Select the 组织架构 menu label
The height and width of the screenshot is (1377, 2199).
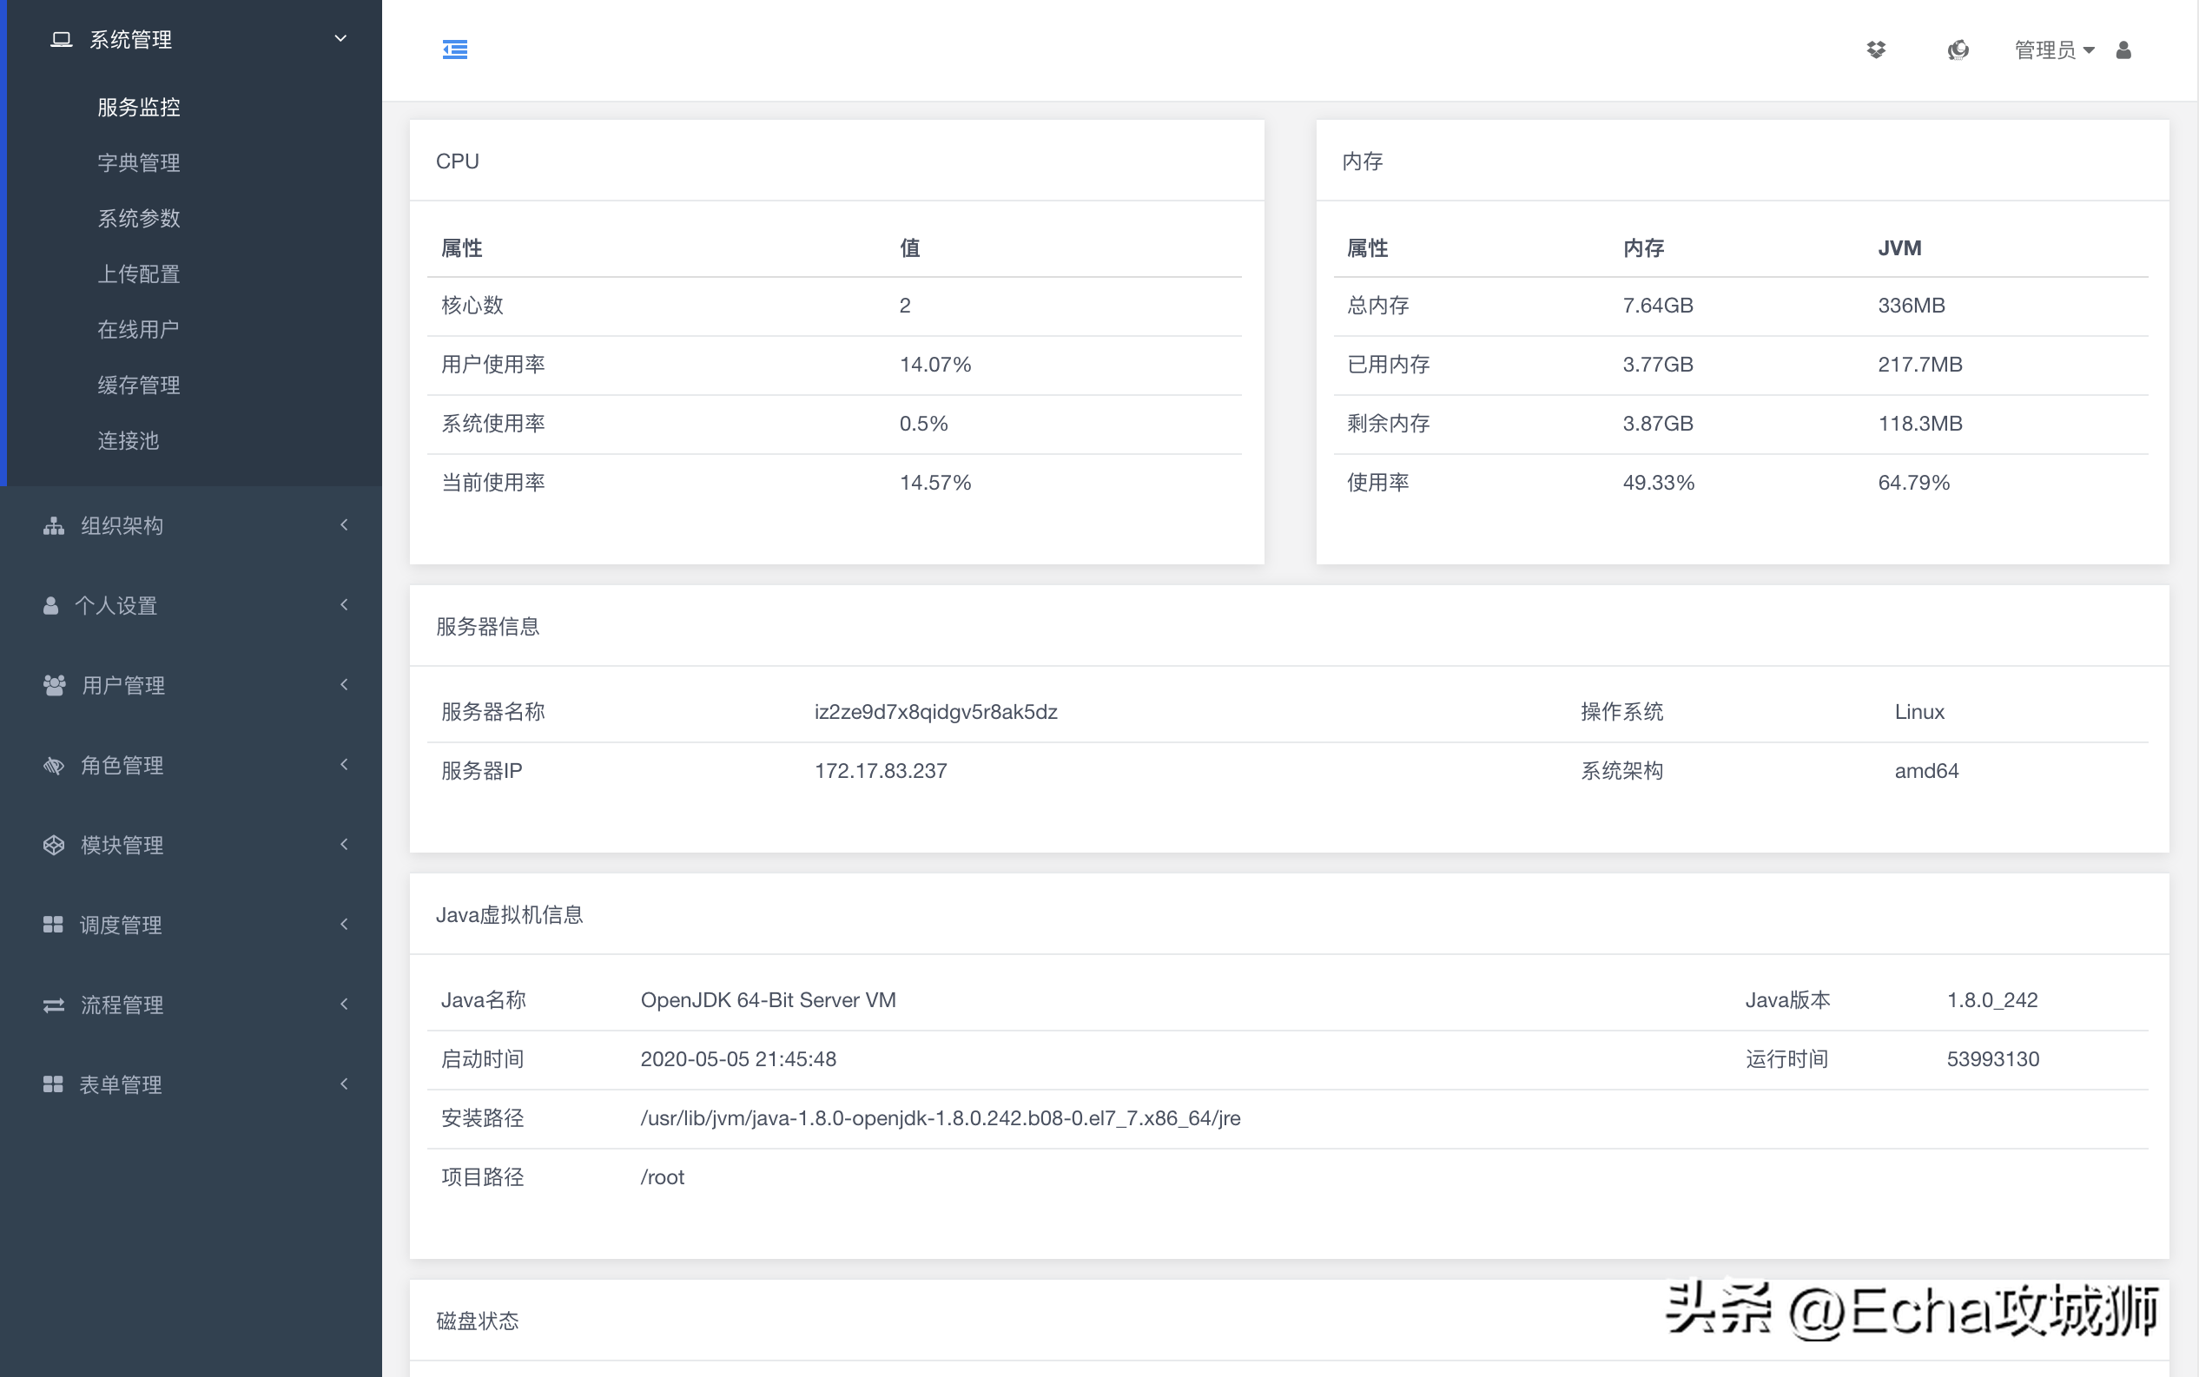pos(122,525)
